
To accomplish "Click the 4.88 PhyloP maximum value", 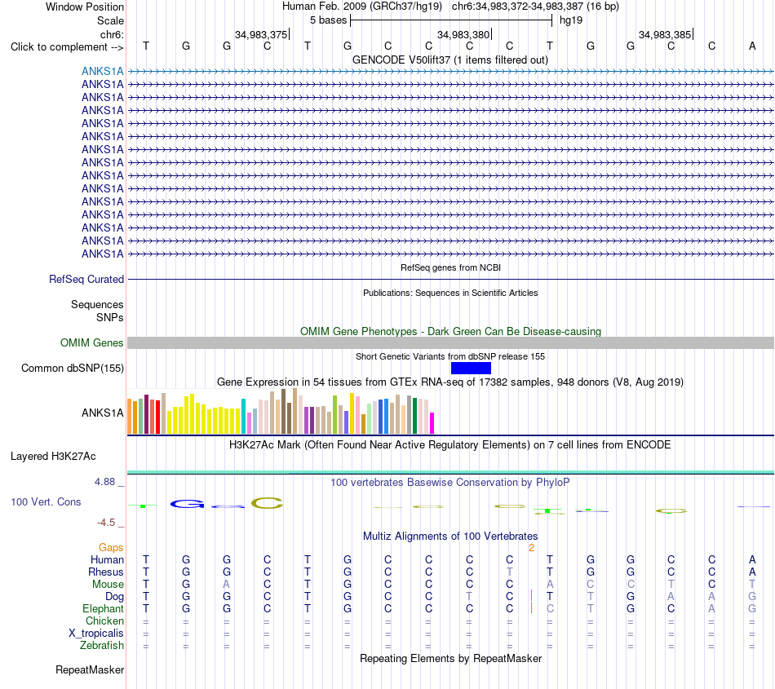I will click(104, 482).
